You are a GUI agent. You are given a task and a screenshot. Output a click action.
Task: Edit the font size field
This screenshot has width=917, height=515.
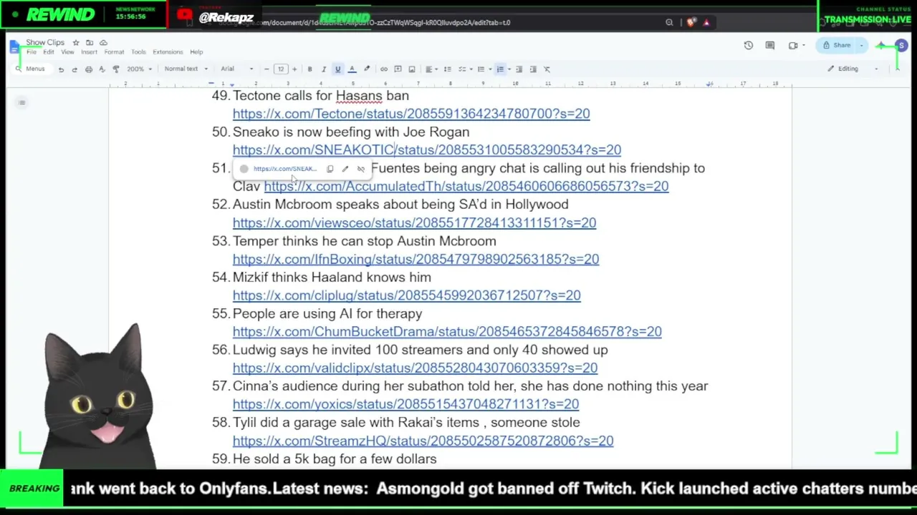[x=280, y=69]
